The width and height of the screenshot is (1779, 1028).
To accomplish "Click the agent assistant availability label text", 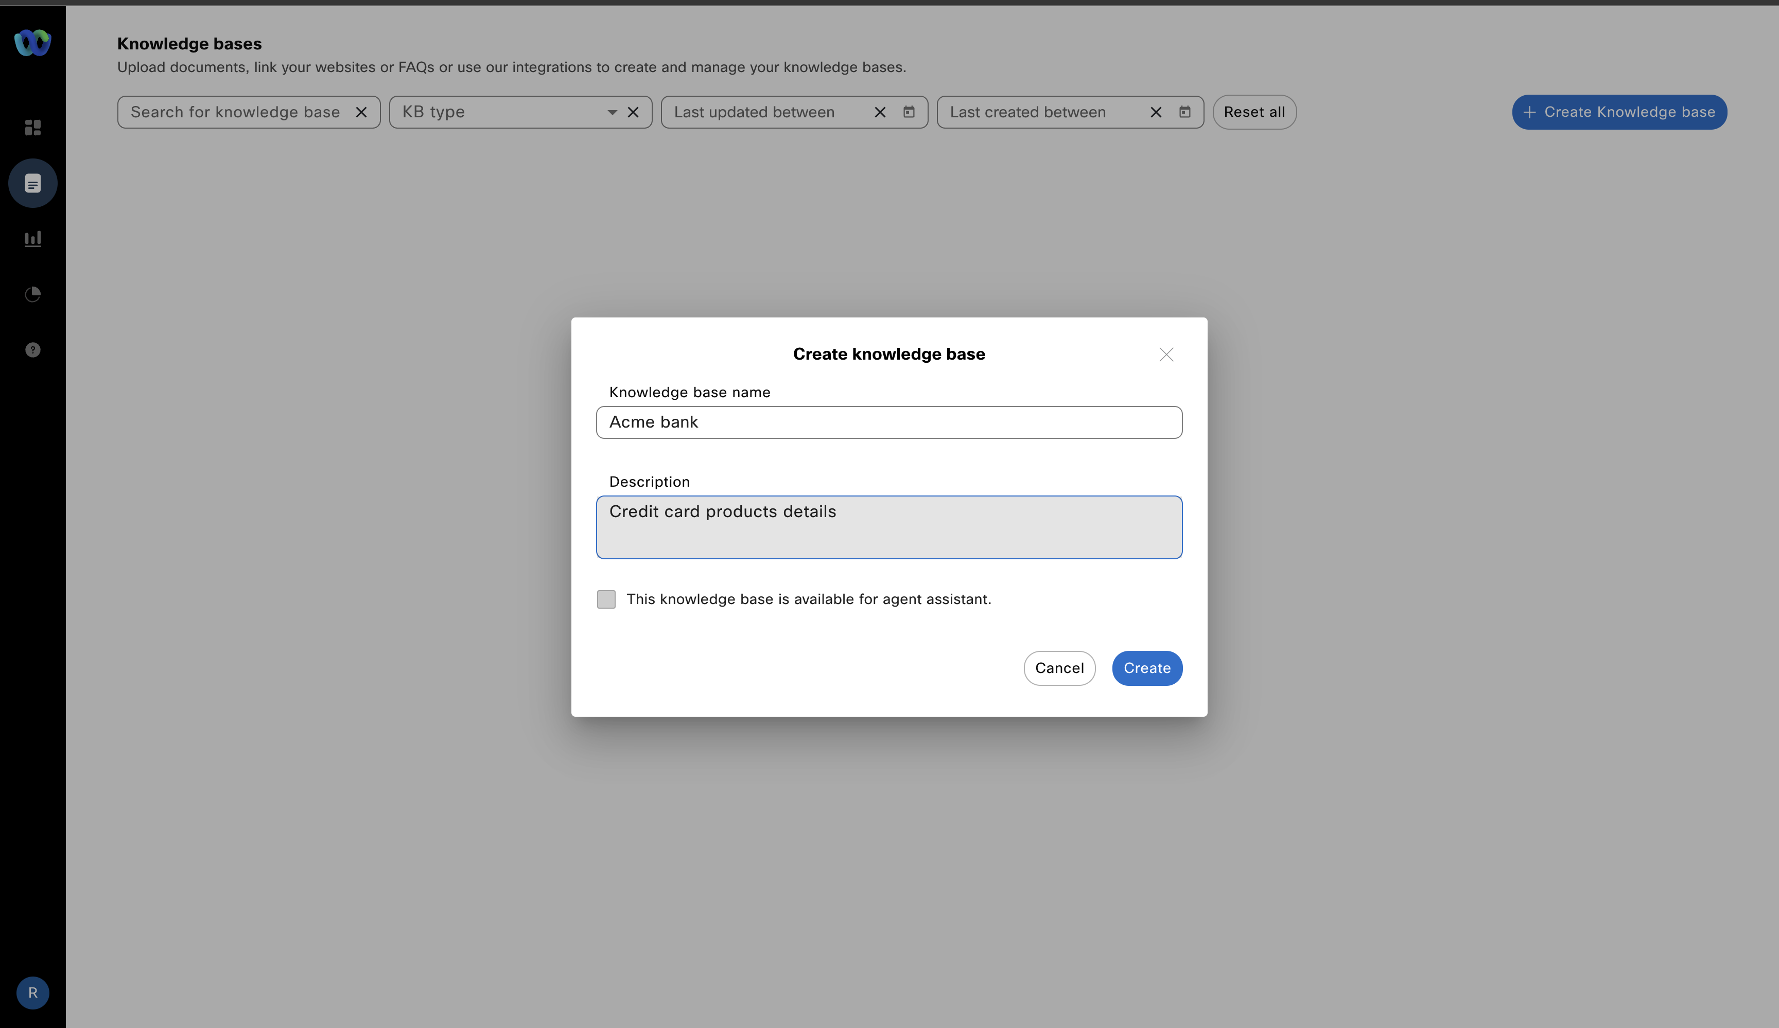I will coord(808,599).
